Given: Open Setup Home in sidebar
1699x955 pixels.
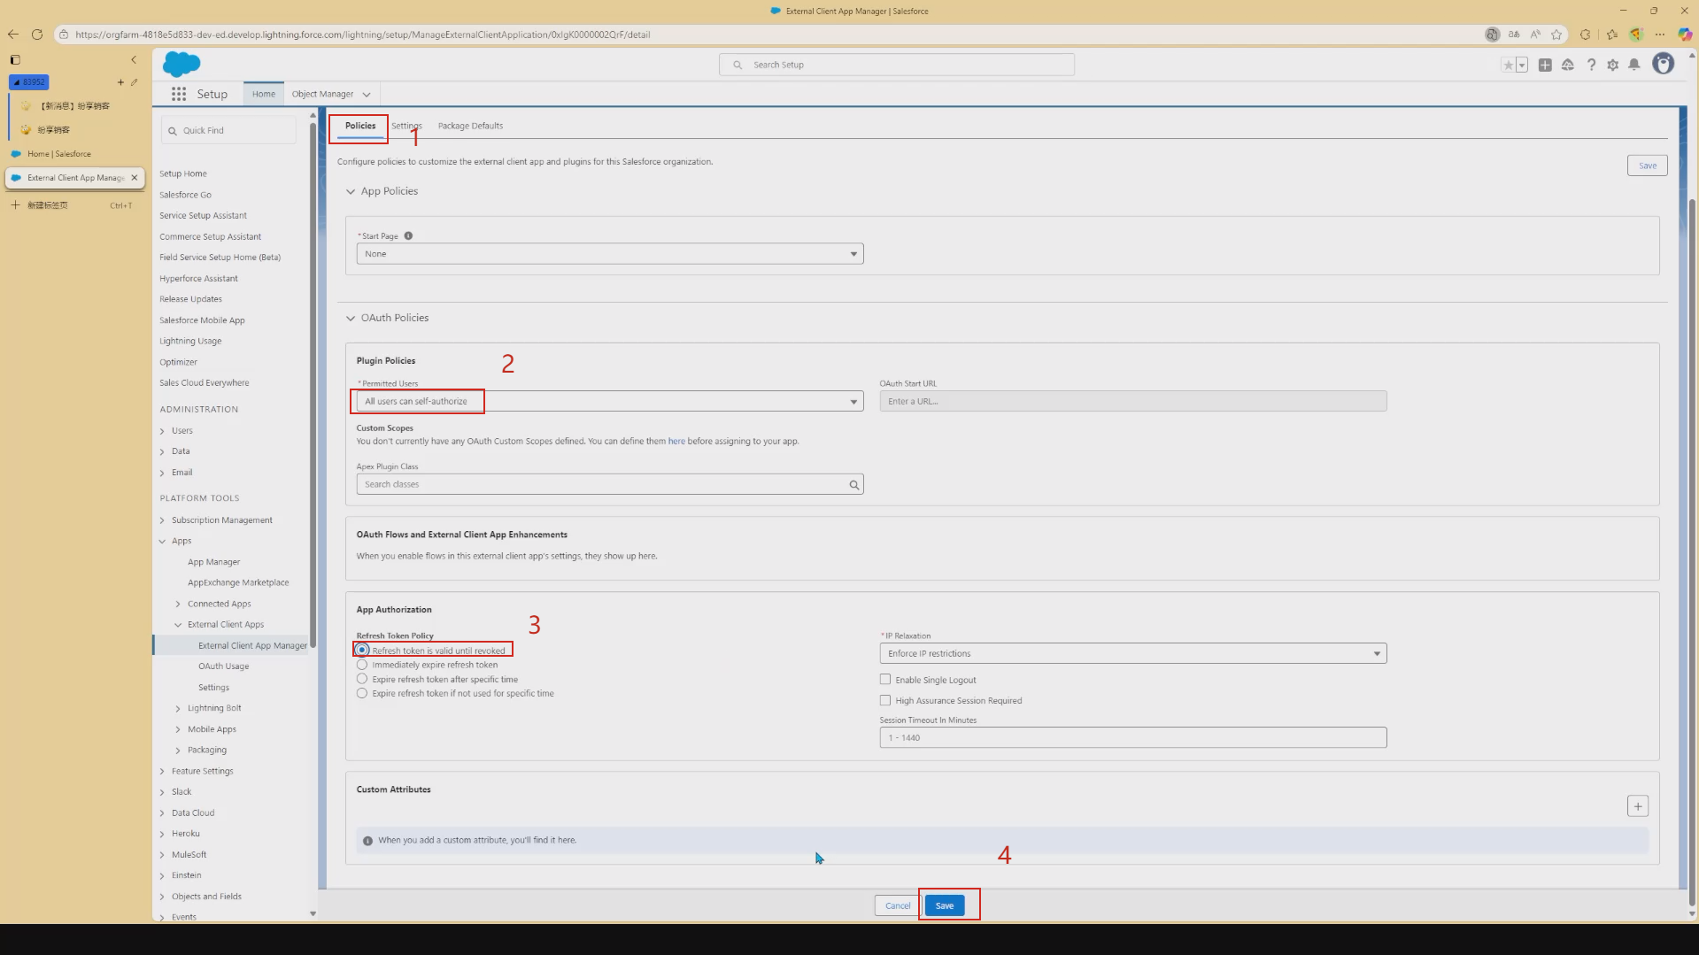Looking at the screenshot, I should pos(183,173).
